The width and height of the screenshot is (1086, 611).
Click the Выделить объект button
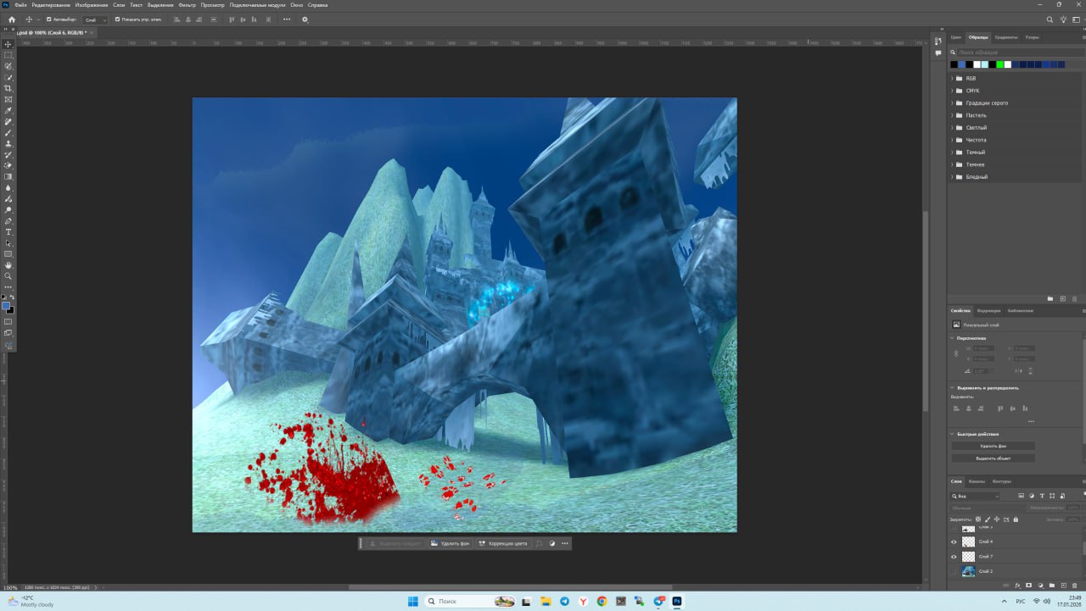tap(993, 458)
